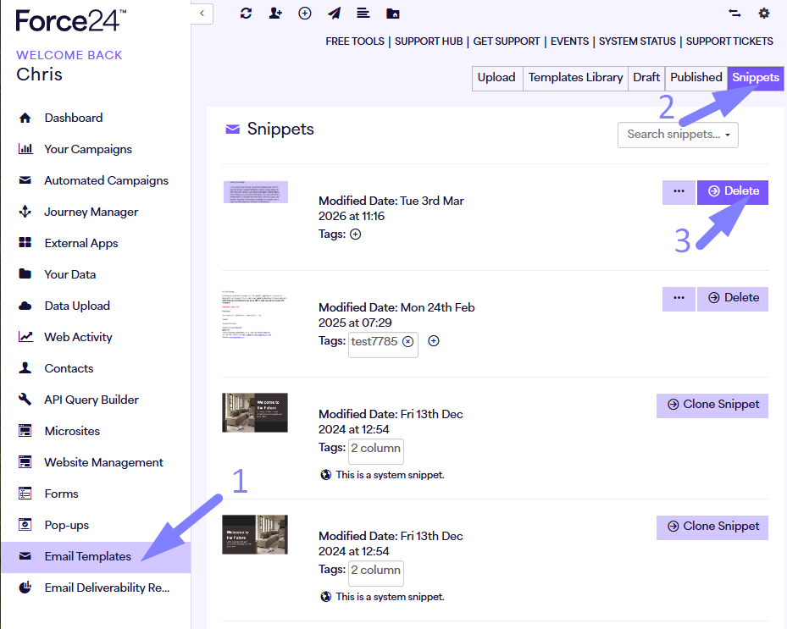Screen dimensions: 787x629
Task: Click the Your Campaigns chart icon
Action: tap(25, 149)
